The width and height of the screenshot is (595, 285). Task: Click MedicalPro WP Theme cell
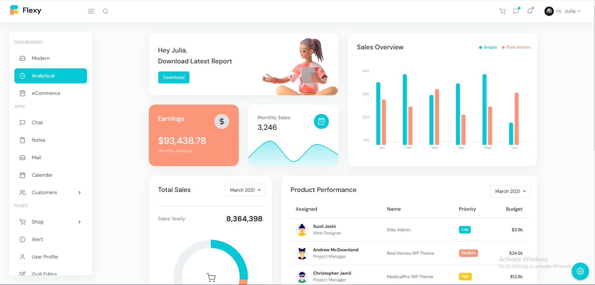pyautogui.click(x=410, y=277)
